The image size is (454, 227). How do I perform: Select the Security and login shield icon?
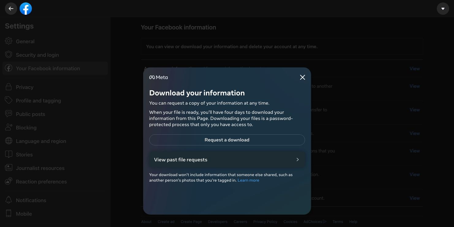pyautogui.click(x=9, y=55)
